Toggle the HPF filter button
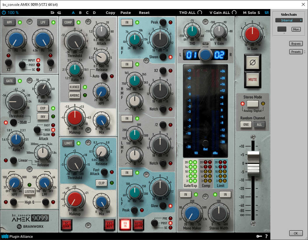The width and height of the screenshot is (308, 240). click(x=9, y=22)
